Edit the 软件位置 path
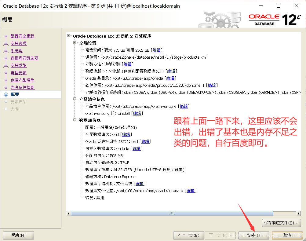Image resolution: width=306 pixels, height=241 pixels. pyautogui.click(x=212, y=86)
